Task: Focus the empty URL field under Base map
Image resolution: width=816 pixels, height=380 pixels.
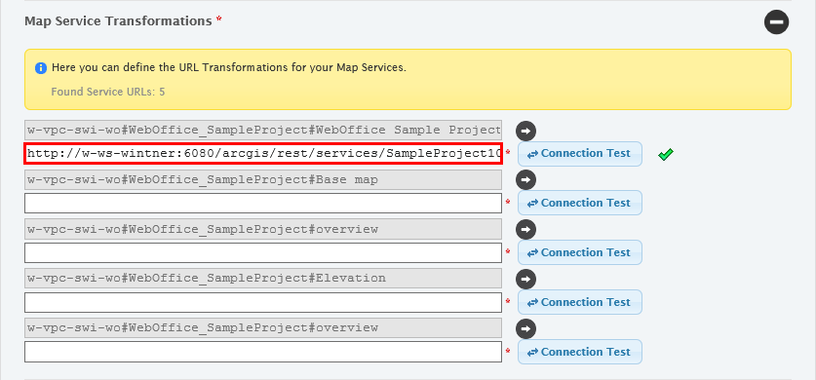Action: pos(263,204)
